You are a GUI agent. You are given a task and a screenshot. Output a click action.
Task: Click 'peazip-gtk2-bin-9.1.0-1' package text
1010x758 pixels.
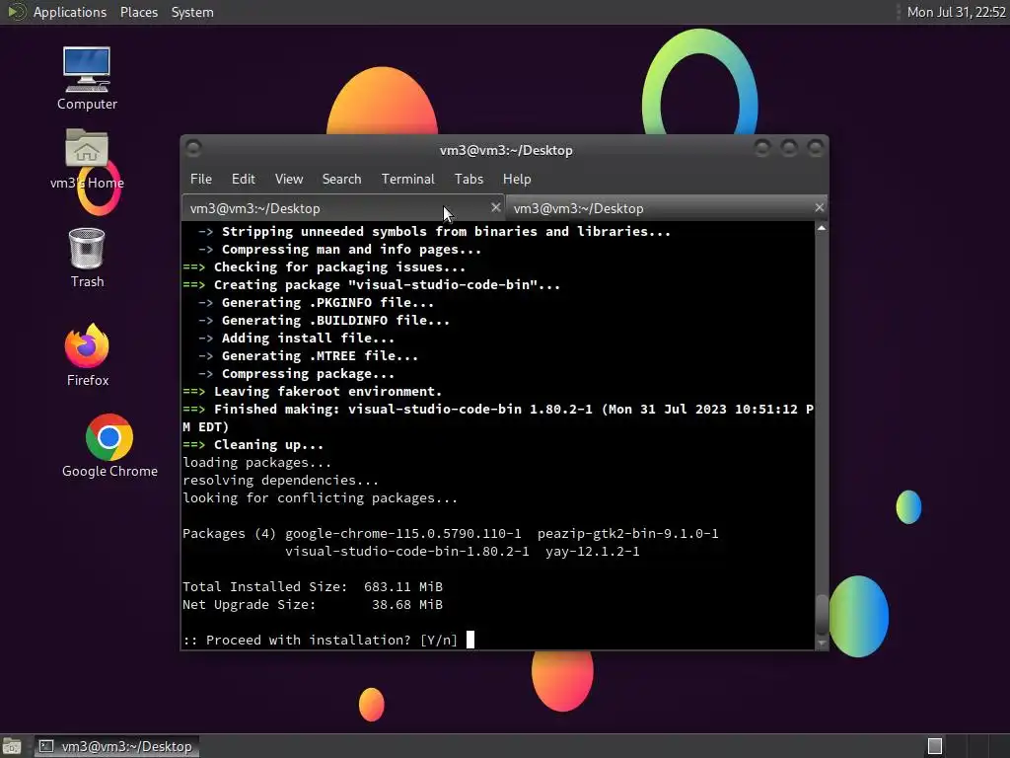628,534
